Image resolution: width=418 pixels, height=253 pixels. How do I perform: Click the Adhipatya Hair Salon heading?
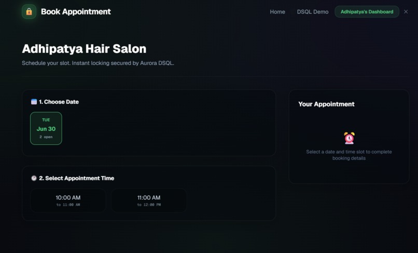coord(84,49)
